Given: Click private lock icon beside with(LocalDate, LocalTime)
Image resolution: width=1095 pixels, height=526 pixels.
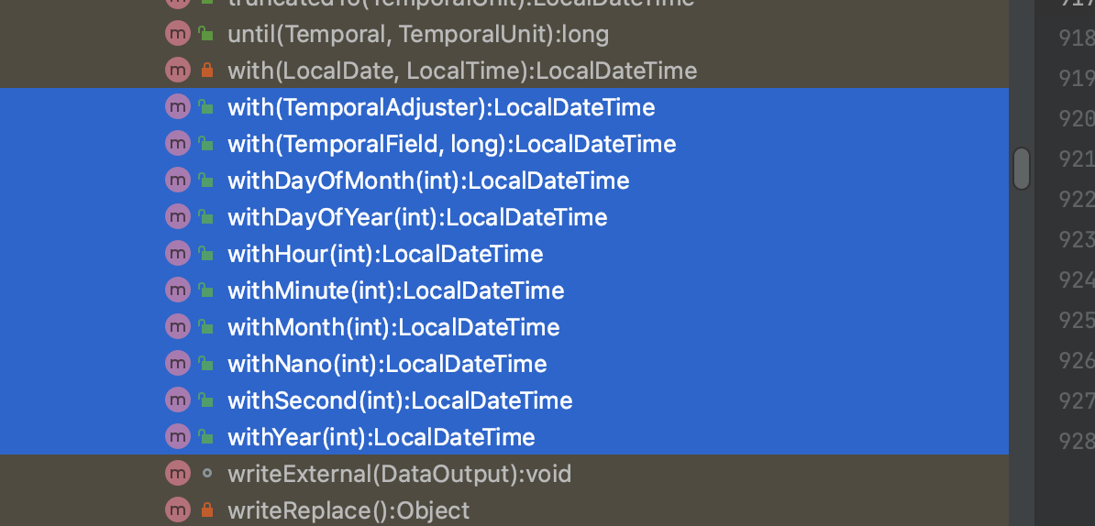Looking at the screenshot, I should [206, 71].
